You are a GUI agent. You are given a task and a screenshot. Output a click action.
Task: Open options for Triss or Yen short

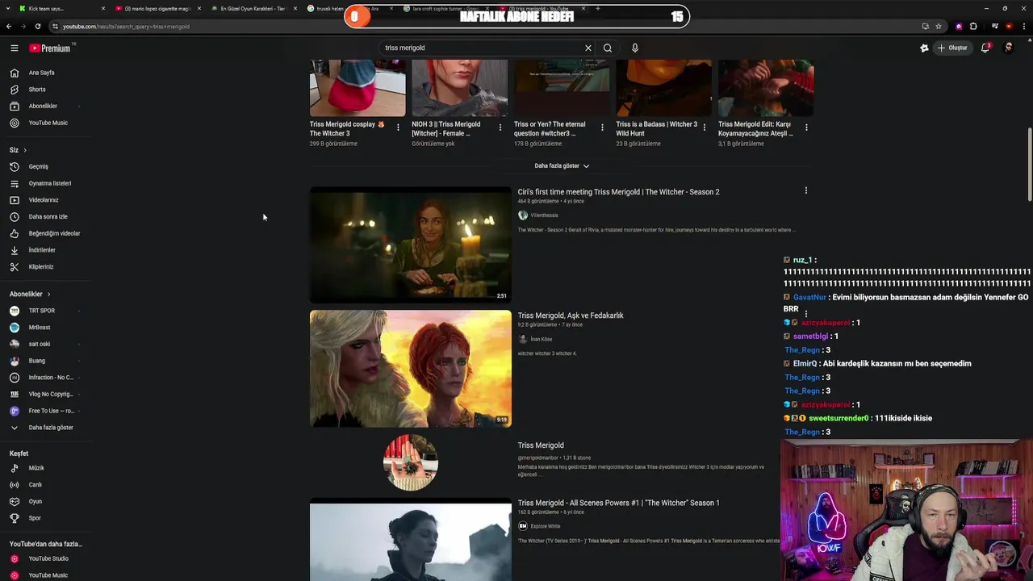[x=602, y=127]
